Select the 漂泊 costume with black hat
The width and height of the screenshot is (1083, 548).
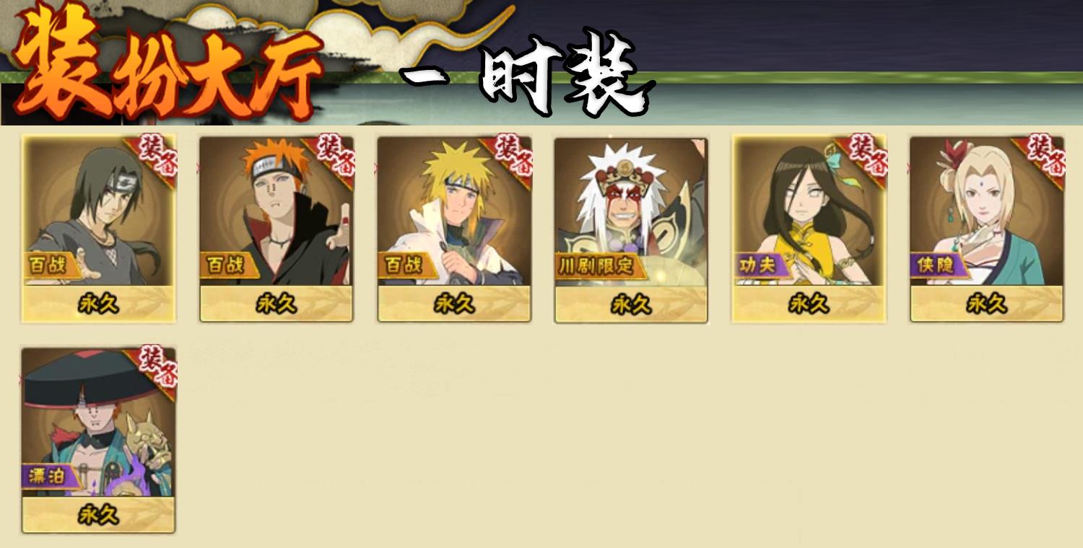tap(99, 440)
